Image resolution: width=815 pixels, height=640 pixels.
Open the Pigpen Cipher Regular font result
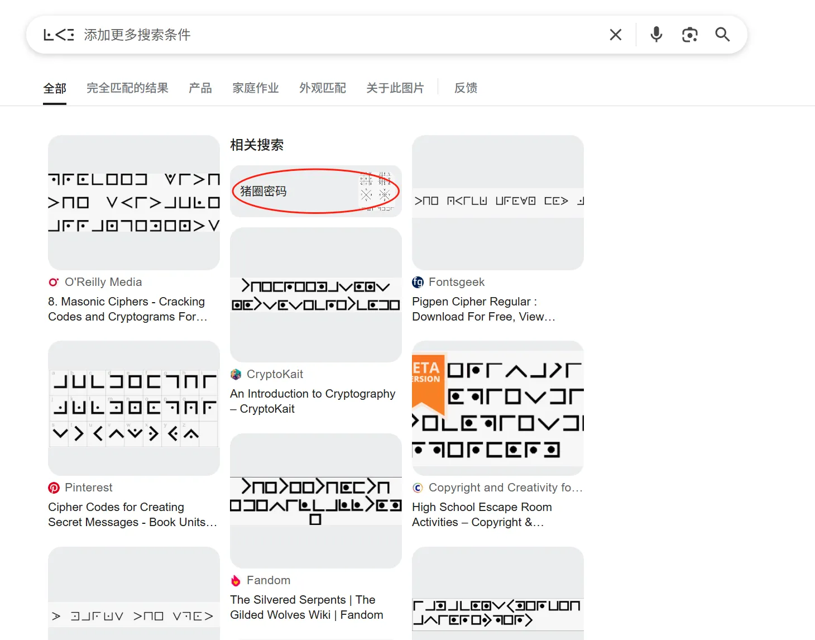[x=483, y=309]
